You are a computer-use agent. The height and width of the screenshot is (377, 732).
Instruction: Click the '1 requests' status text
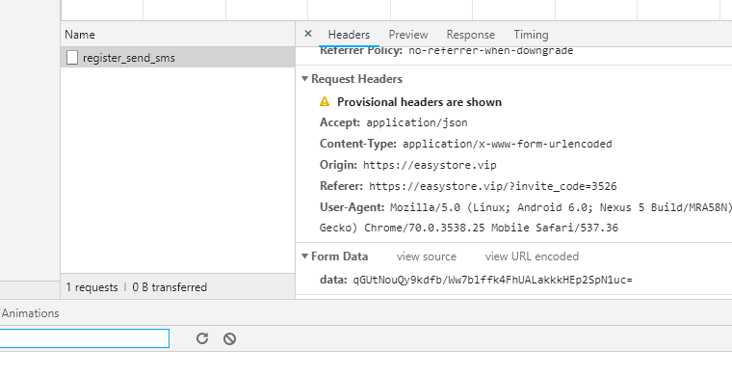tap(91, 286)
